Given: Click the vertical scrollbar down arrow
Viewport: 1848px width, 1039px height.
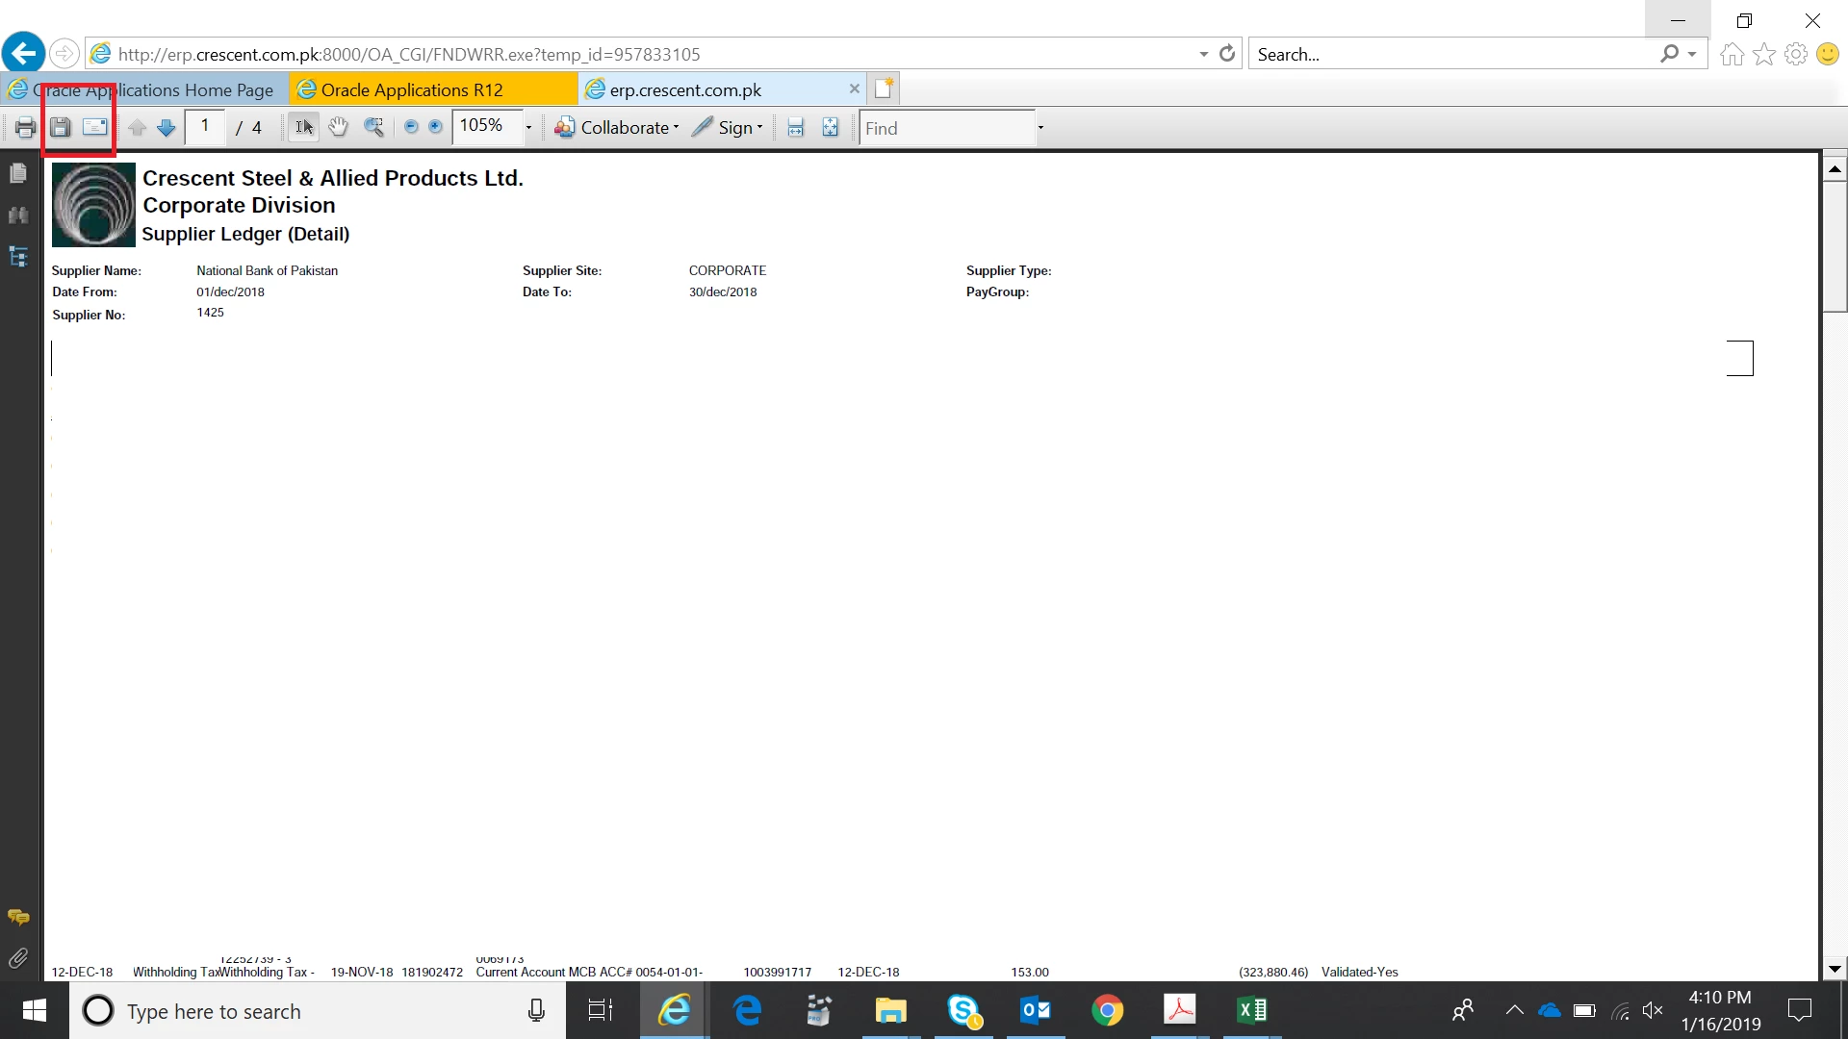Looking at the screenshot, I should (1835, 969).
